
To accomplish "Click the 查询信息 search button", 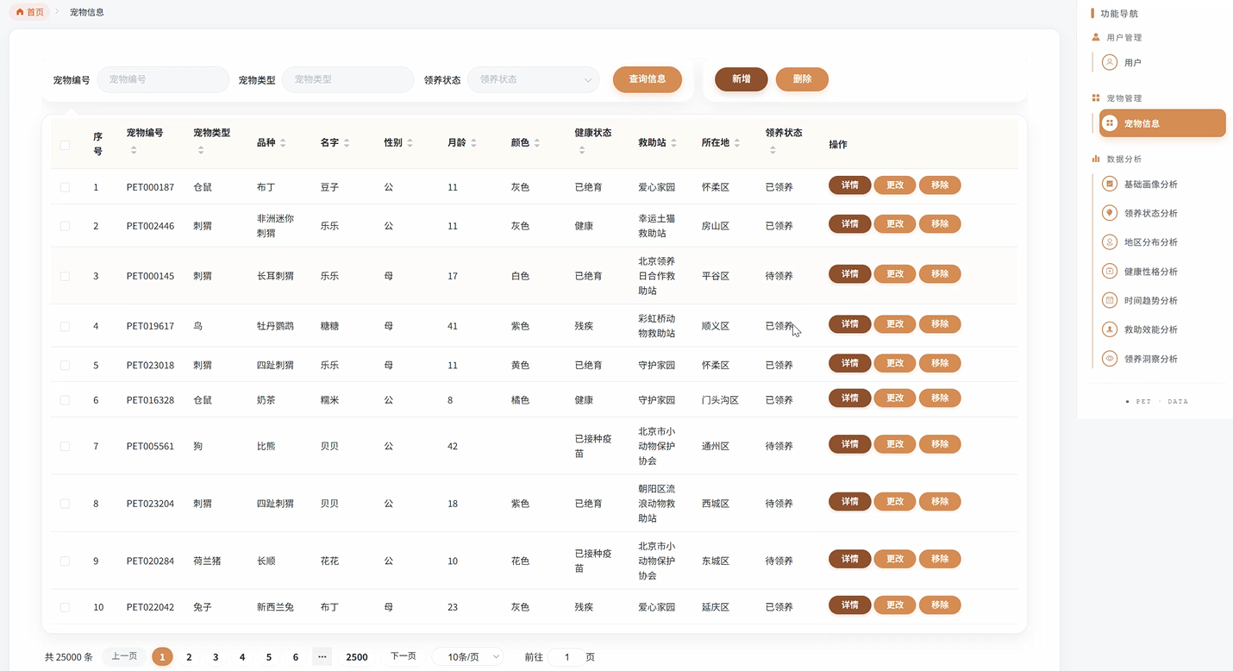I will (x=648, y=79).
